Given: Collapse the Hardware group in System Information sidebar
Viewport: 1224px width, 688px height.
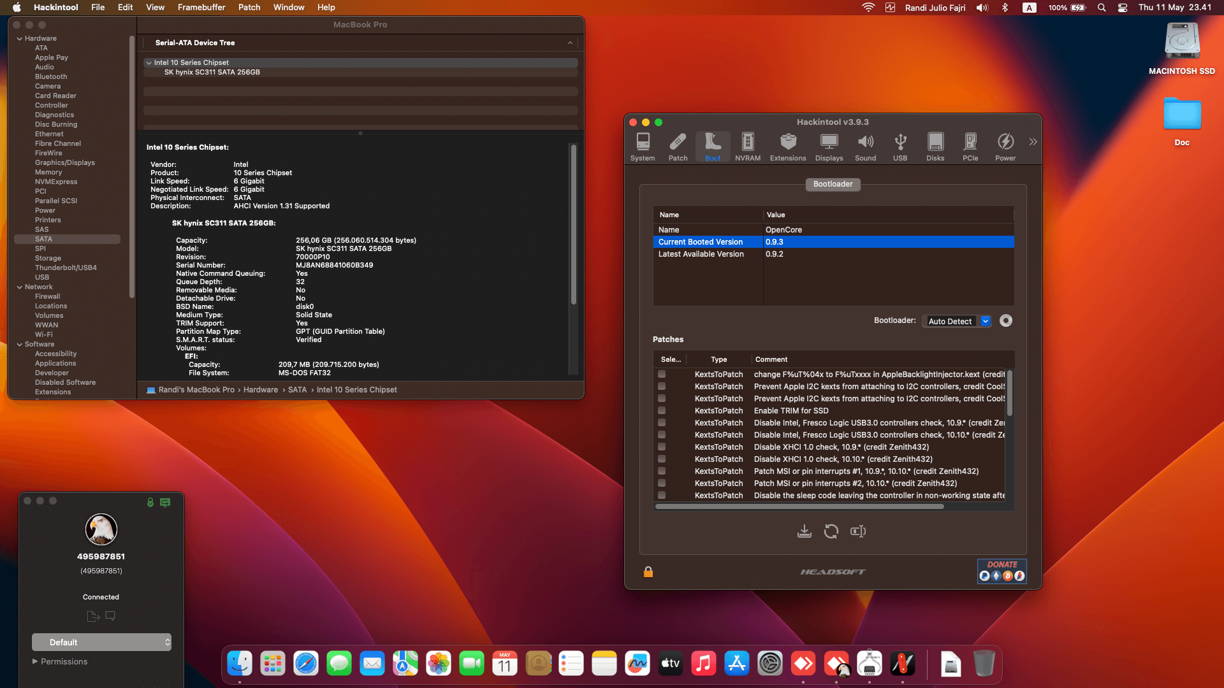Looking at the screenshot, I should [x=20, y=39].
